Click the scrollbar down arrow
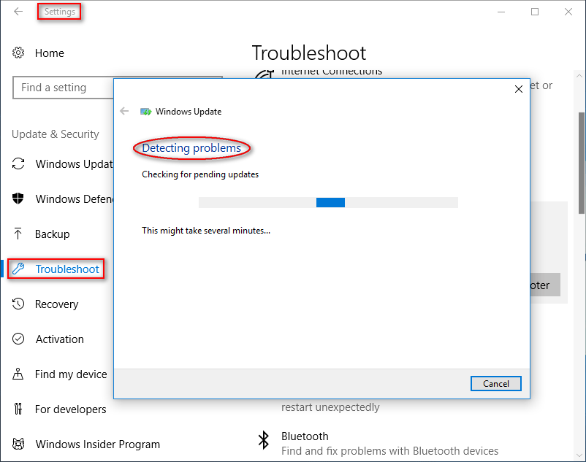 pos(579,455)
